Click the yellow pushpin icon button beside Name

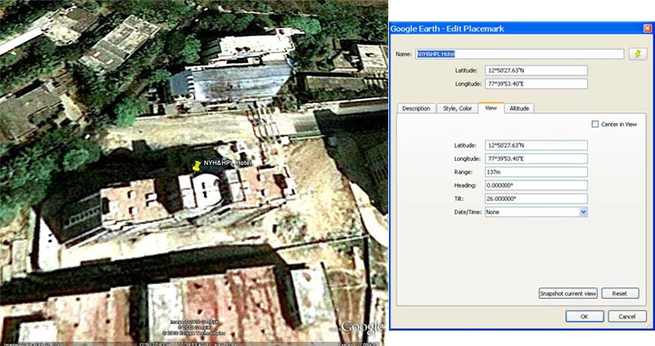point(638,54)
